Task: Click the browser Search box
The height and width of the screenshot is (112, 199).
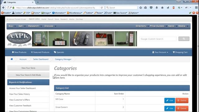Action: [122, 7]
